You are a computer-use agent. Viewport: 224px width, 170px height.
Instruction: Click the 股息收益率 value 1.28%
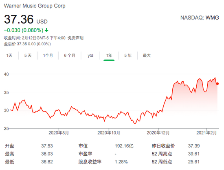pyautogui.click(x=121, y=162)
